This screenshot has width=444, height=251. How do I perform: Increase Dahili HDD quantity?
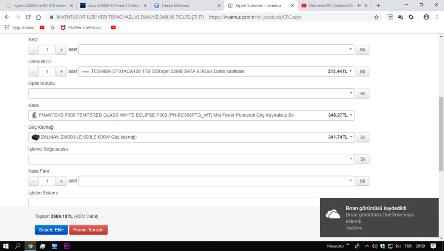(61, 72)
